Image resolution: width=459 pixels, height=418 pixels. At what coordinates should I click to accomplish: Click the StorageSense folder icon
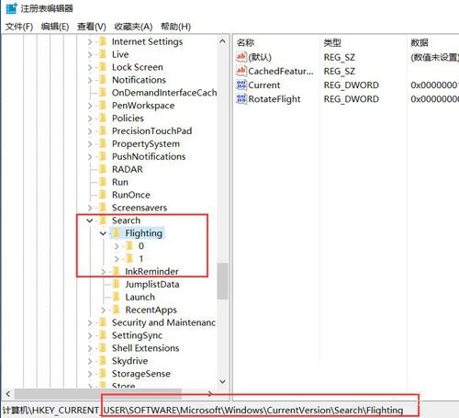click(x=103, y=374)
